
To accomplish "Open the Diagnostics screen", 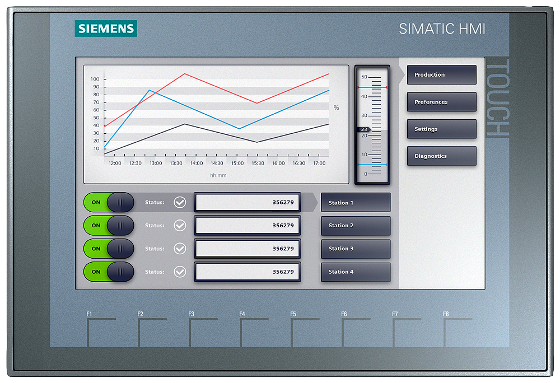I will pyautogui.click(x=441, y=156).
